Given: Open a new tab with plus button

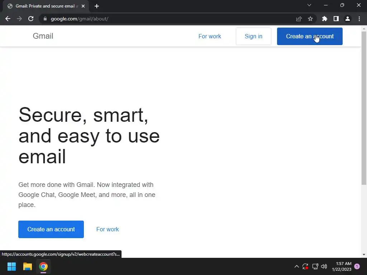Looking at the screenshot, I should [97, 6].
